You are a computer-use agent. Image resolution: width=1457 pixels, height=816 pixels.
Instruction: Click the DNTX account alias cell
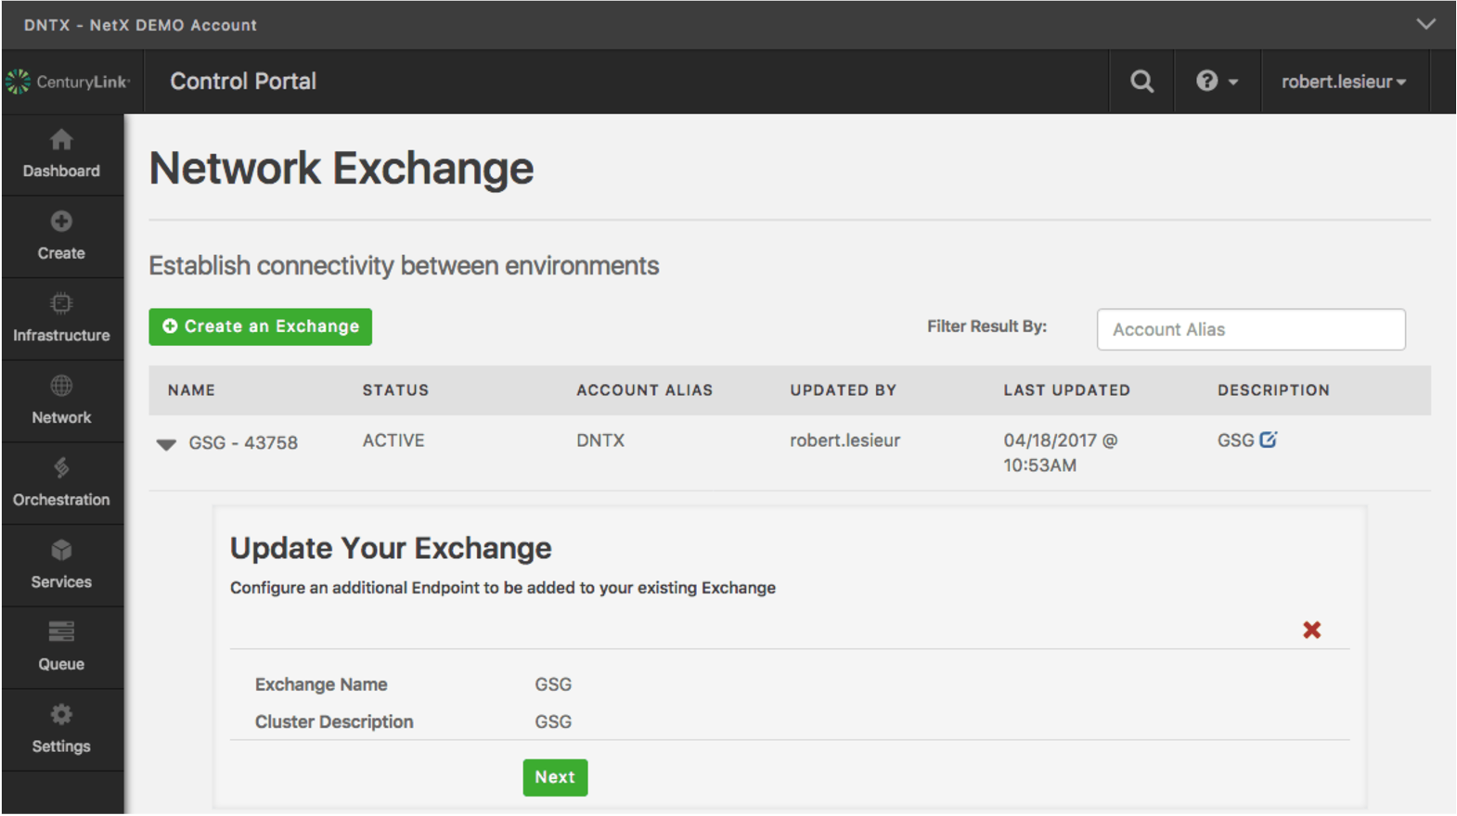[x=600, y=440]
